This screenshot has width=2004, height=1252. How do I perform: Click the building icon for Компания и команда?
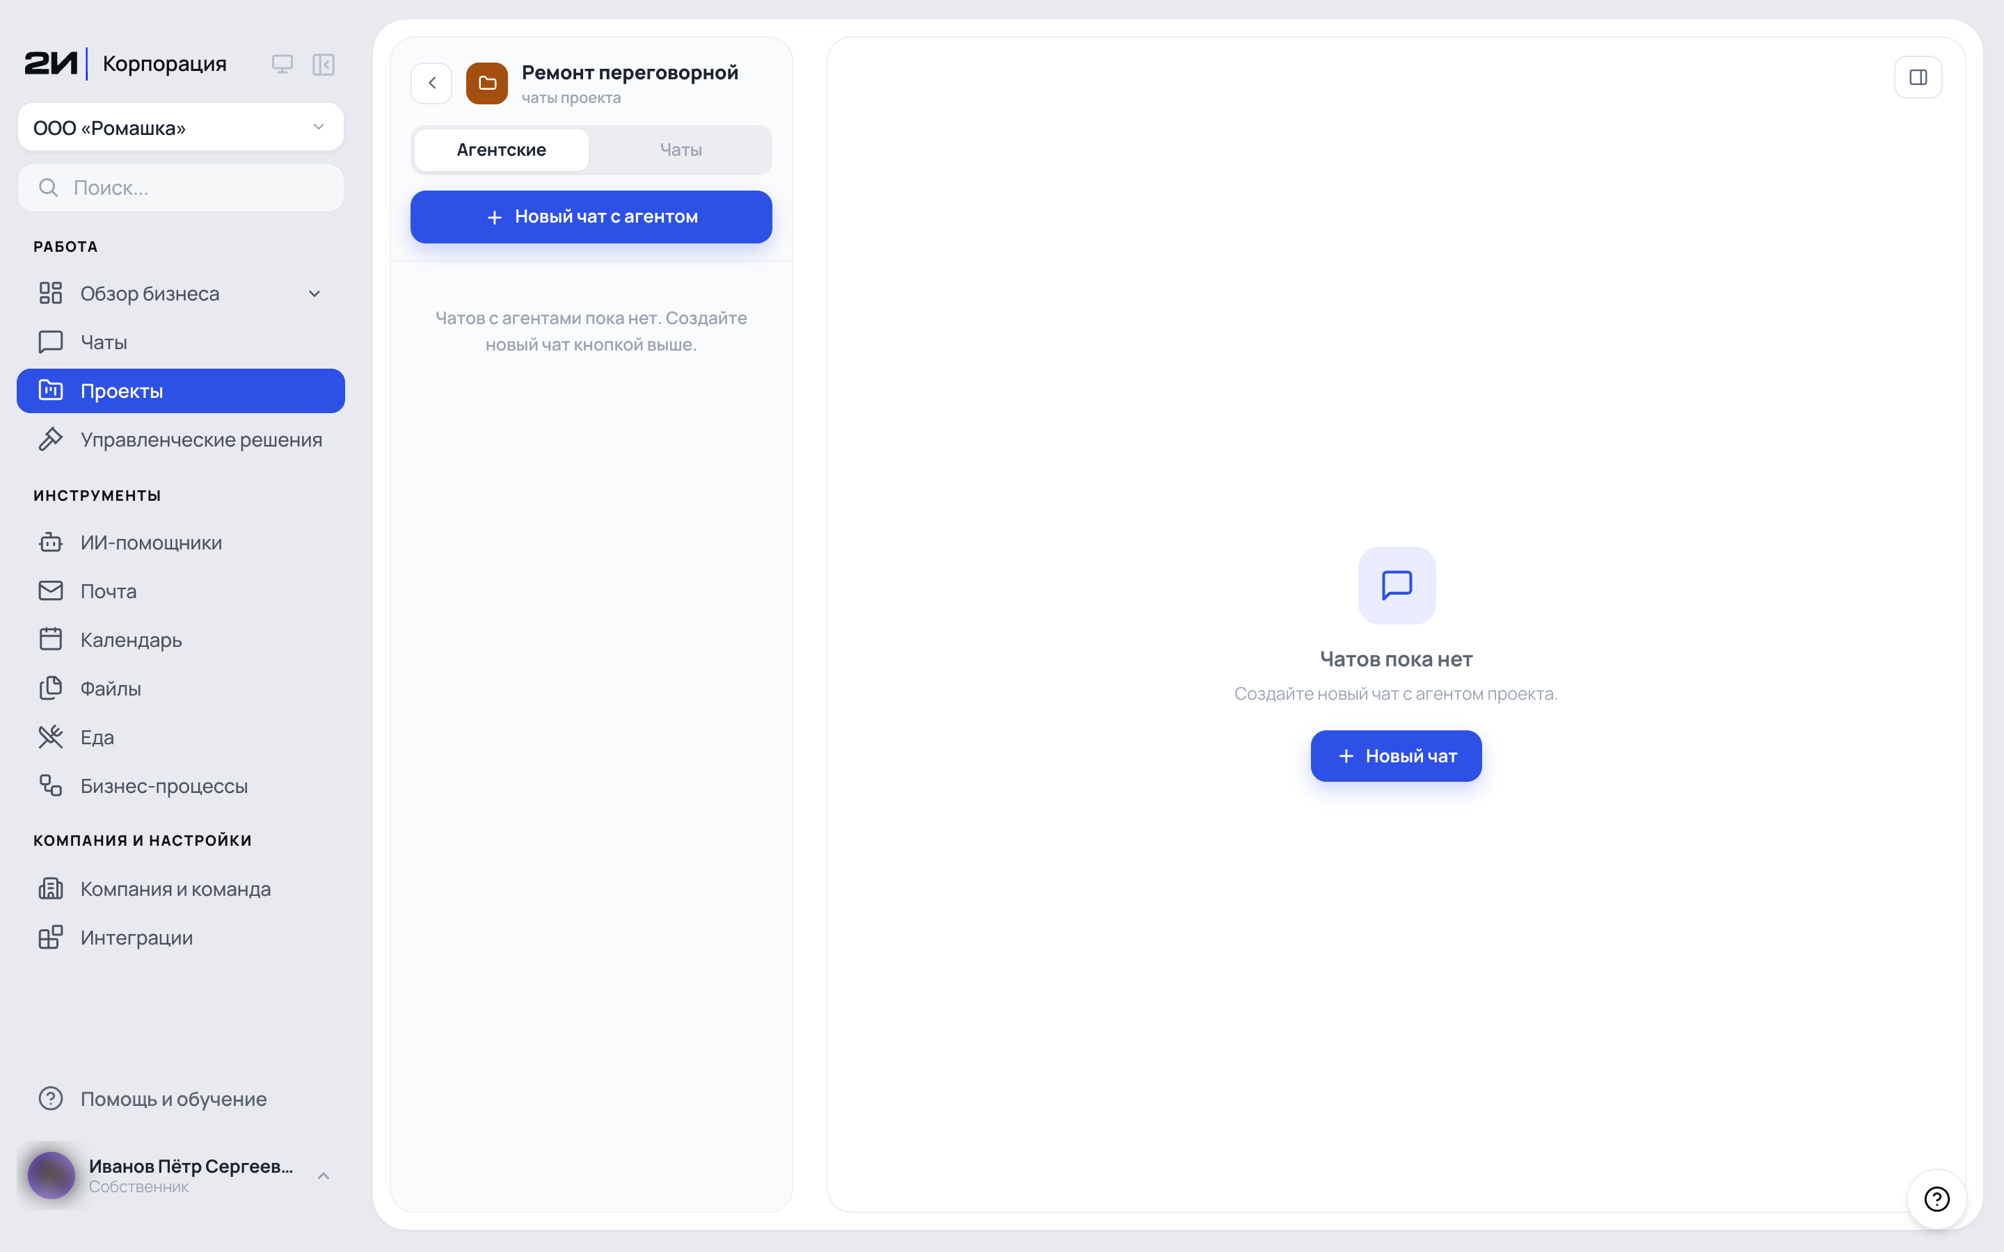coord(51,888)
